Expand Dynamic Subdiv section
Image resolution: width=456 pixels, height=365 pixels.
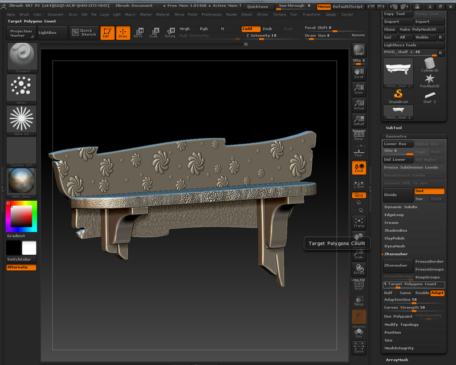pos(401,206)
